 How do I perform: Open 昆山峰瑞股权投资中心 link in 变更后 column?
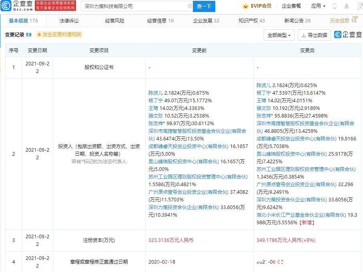tap(292, 154)
